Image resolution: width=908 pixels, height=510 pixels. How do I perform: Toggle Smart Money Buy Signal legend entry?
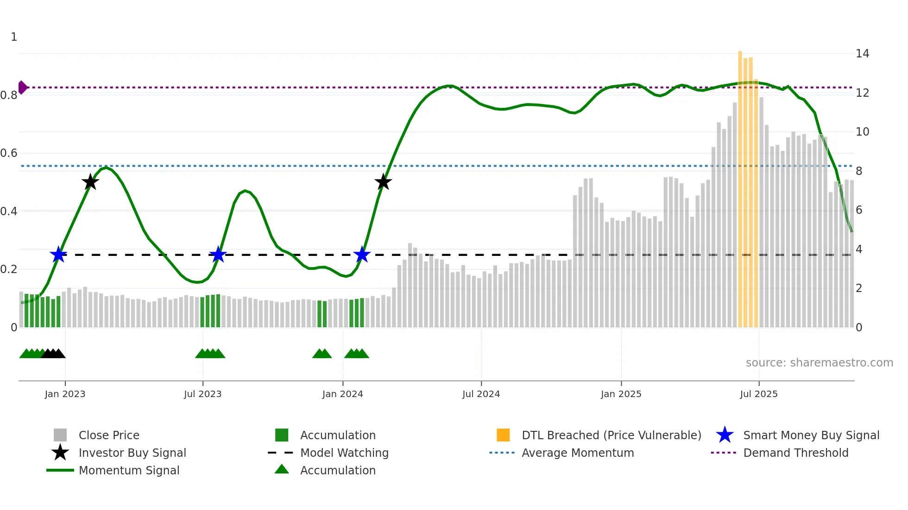point(811,435)
